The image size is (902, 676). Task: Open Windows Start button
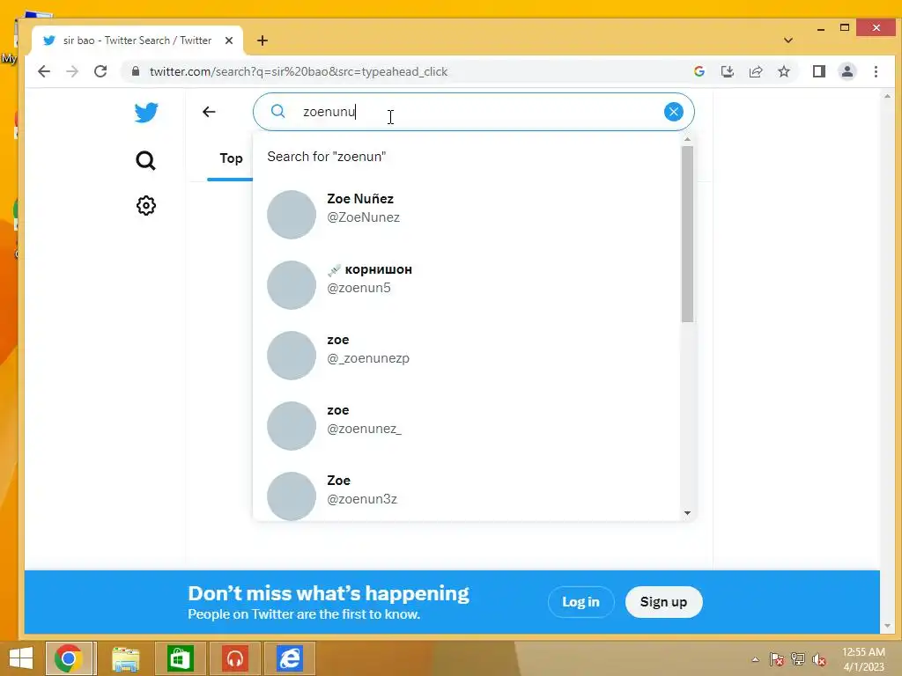21,658
